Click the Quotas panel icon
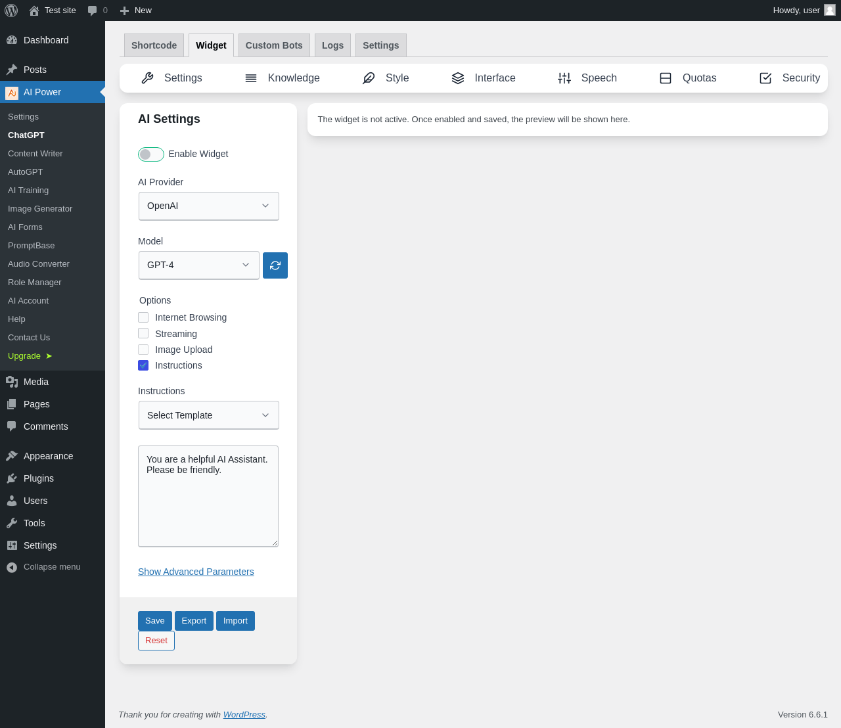This screenshot has width=841, height=728. point(666,78)
